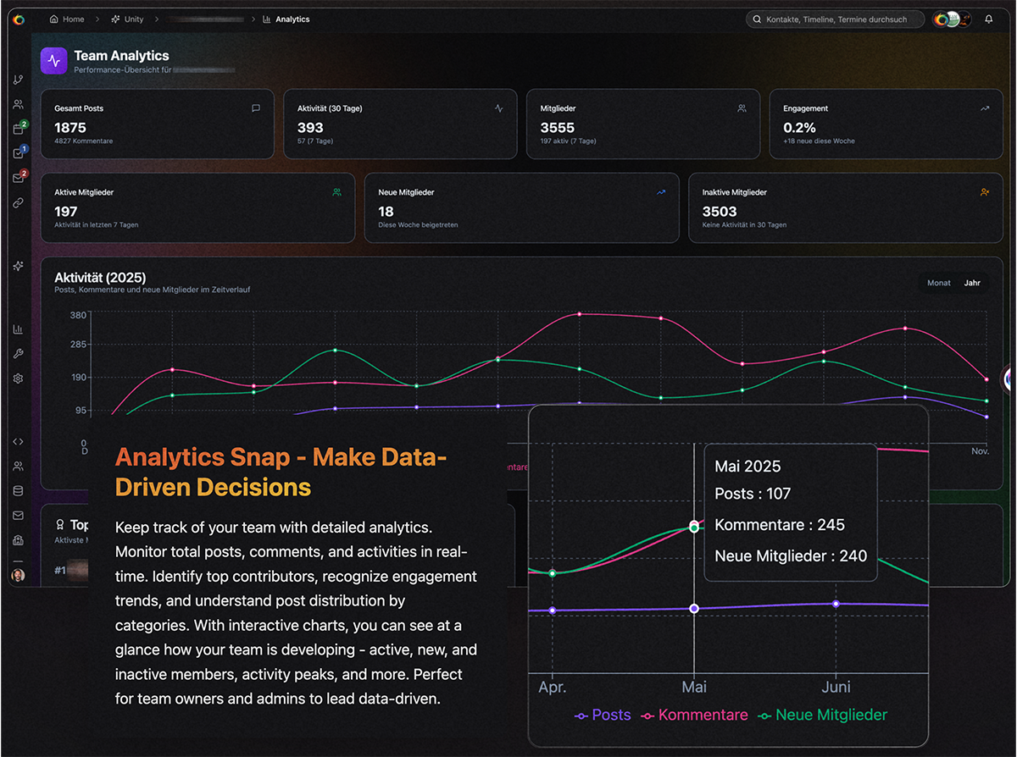Click the Mitglieder value 3555

click(x=557, y=127)
